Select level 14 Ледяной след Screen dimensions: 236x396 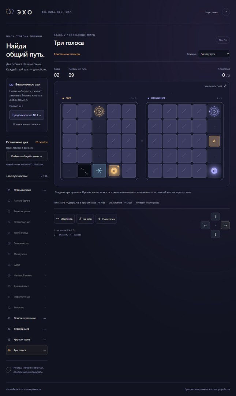pyautogui.click(x=27, y=329)
